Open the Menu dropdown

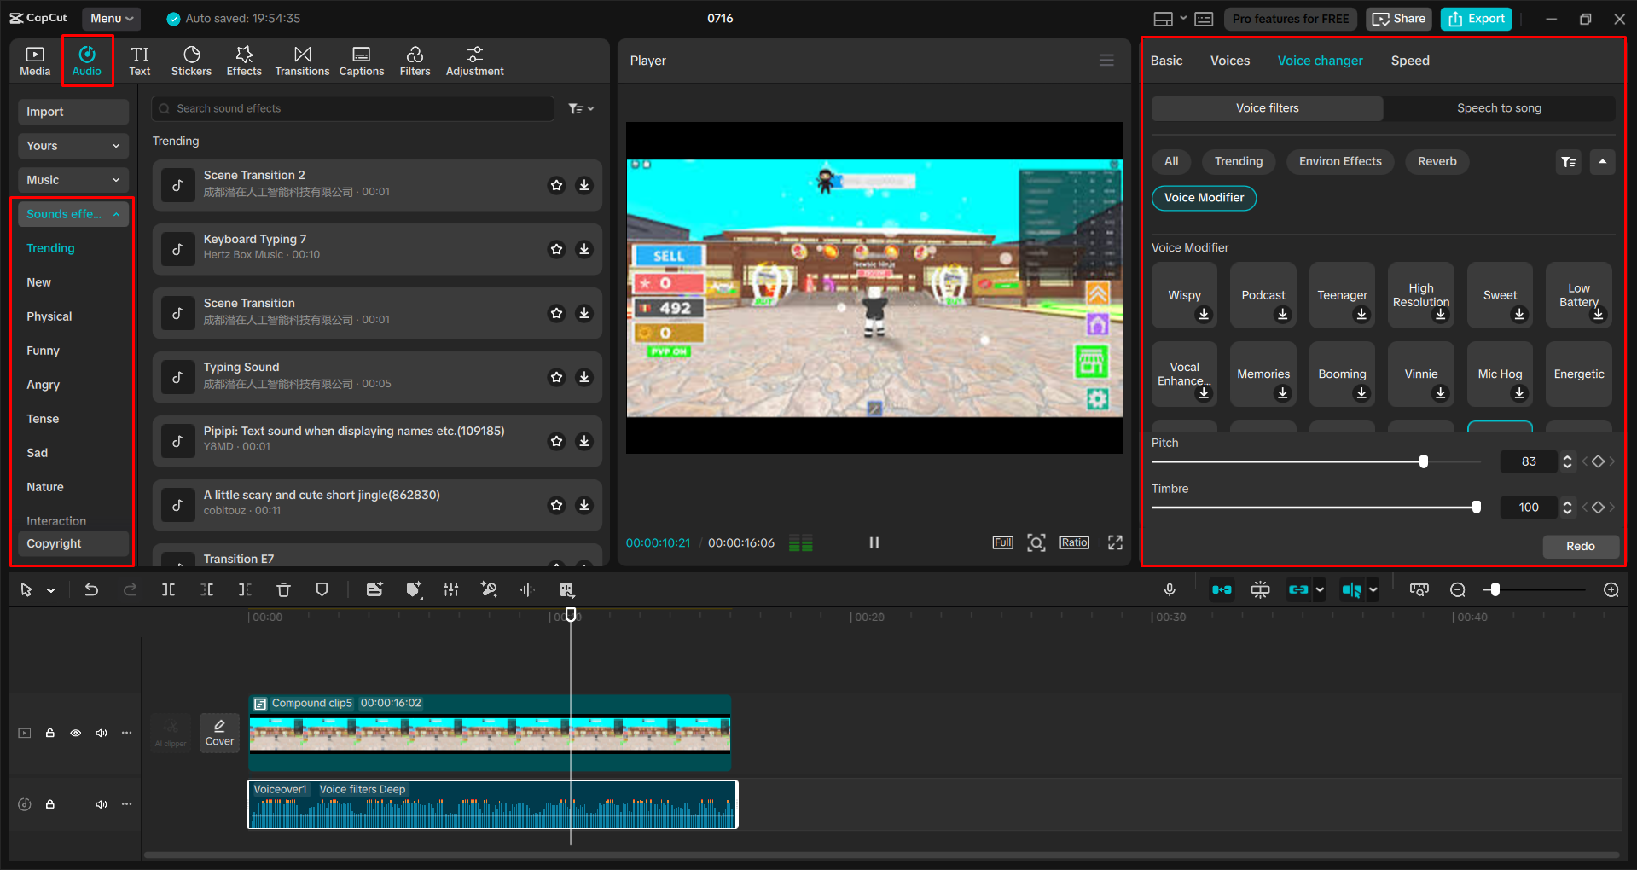click(112, 18)
